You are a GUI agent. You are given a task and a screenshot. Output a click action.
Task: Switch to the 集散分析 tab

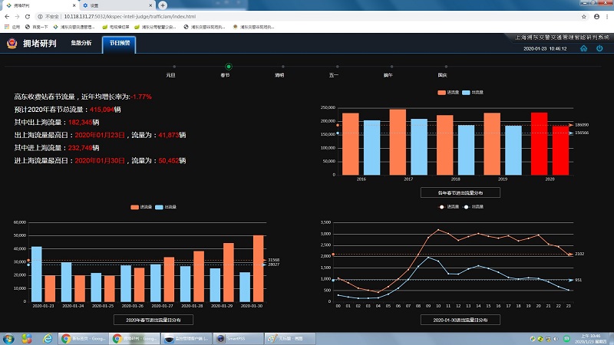pos(81,44)
